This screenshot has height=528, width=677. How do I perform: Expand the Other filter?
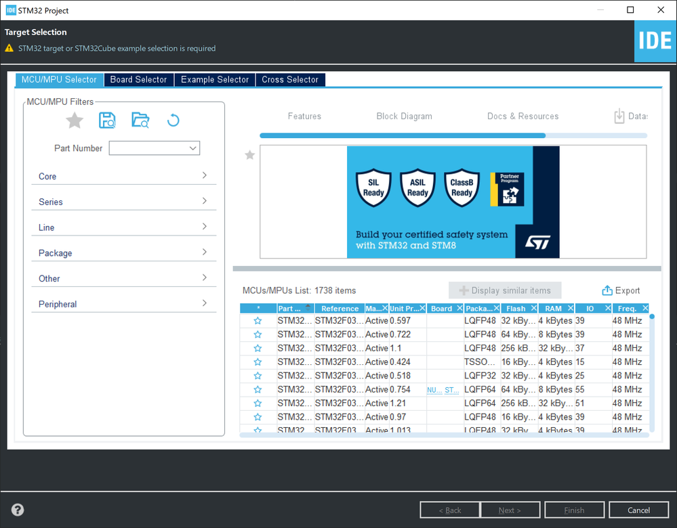tap(123, 278)
